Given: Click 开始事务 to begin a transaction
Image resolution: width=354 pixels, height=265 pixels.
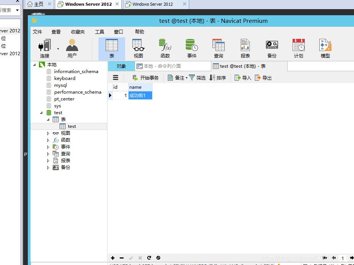Looking at the screenshot, I should [x=146, y=78].
